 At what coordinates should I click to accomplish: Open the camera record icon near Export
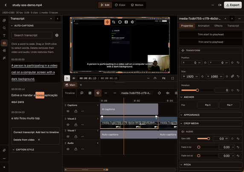[x=220, y=5]
